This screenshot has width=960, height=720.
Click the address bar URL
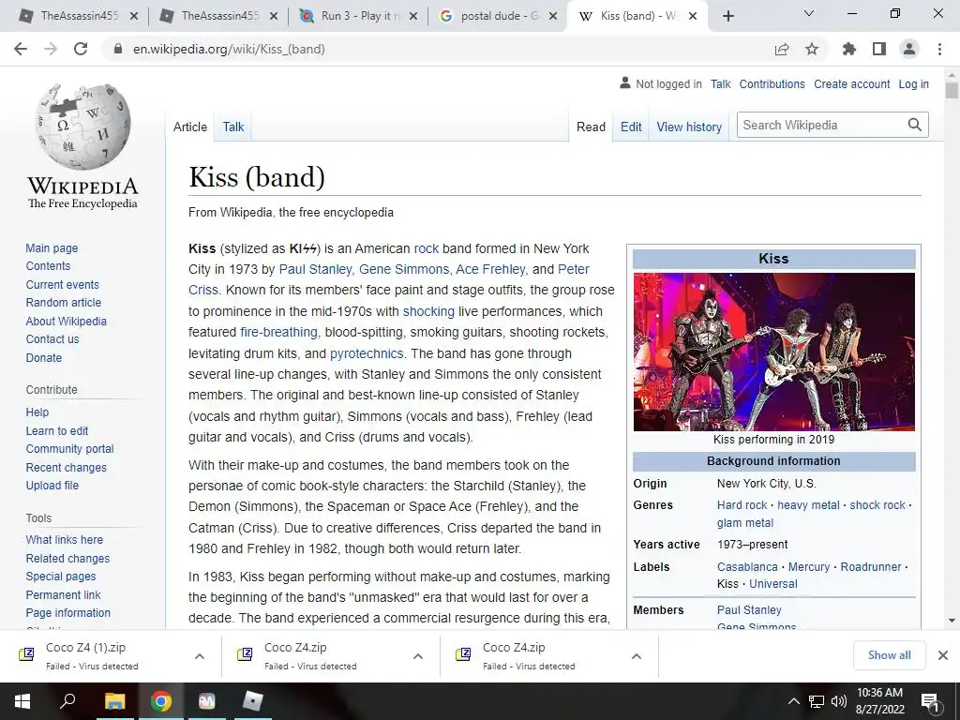(x=229, y=49)
